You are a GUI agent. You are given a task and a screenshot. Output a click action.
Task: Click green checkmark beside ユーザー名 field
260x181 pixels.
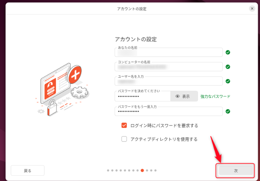point(228,81)
